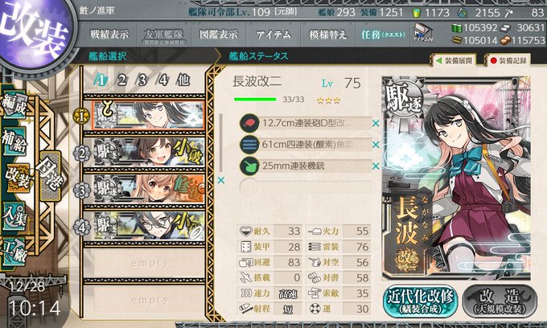The height and width of the screenshot is (328, 547).
Task: Click the 12.7cm連装砲D型改二 equipment icon
Action: (x=249, y=123)
